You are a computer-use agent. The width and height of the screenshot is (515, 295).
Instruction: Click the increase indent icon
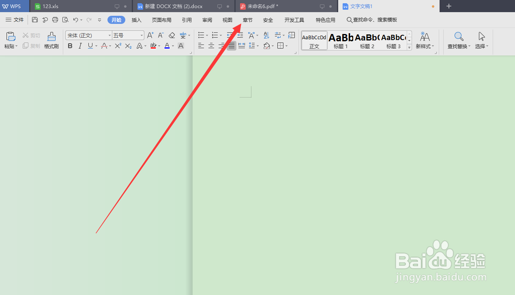240,36
